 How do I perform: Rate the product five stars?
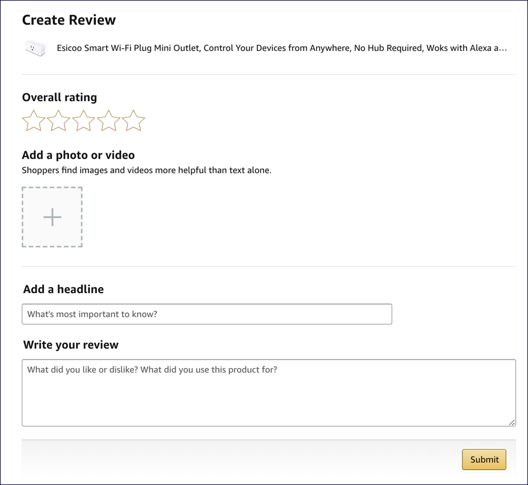(x=133, y=121)
